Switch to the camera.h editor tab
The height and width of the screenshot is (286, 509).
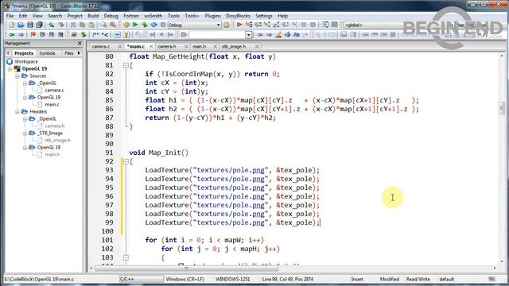click(x=167, y=46)
